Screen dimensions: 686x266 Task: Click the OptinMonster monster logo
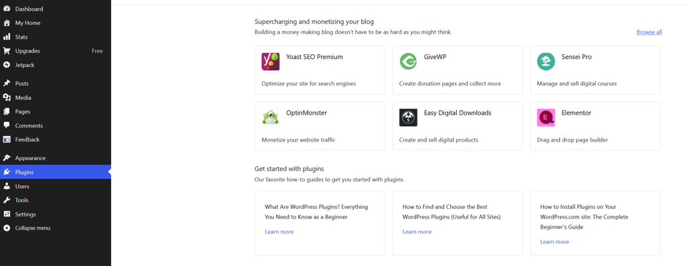tap(271, 117)
